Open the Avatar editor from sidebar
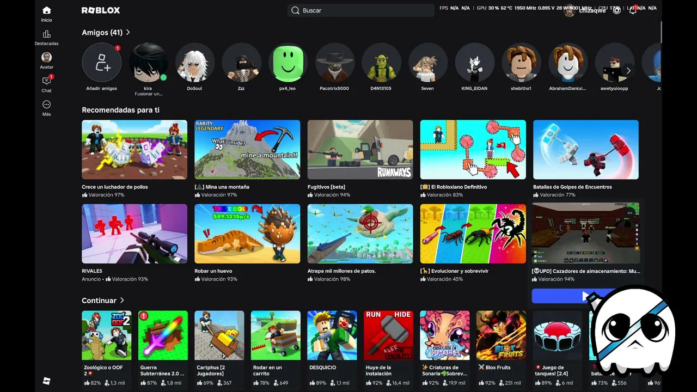Image resolution: width=697 pixels, height=392 pixels. tap(46, 61)
